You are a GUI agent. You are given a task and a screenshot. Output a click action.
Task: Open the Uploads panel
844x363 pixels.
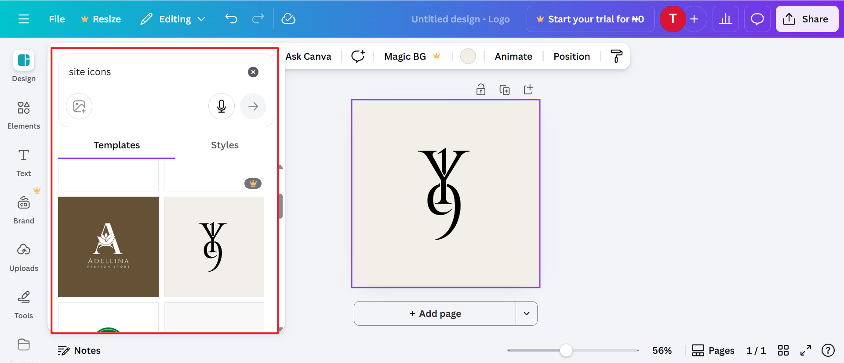(24, 257)
